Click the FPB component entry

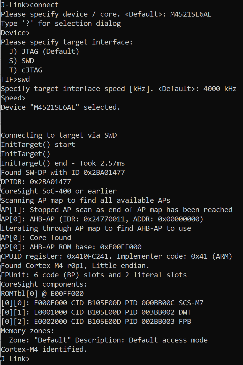click(x=185, y=322)
